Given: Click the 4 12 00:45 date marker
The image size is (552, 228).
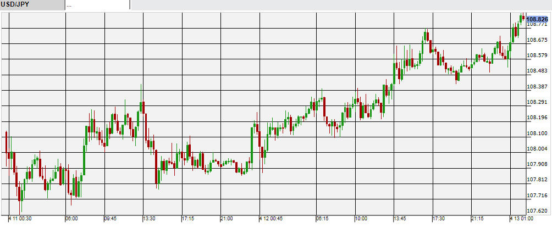Looking at the screenshot, I should click(x=271, y=219).
